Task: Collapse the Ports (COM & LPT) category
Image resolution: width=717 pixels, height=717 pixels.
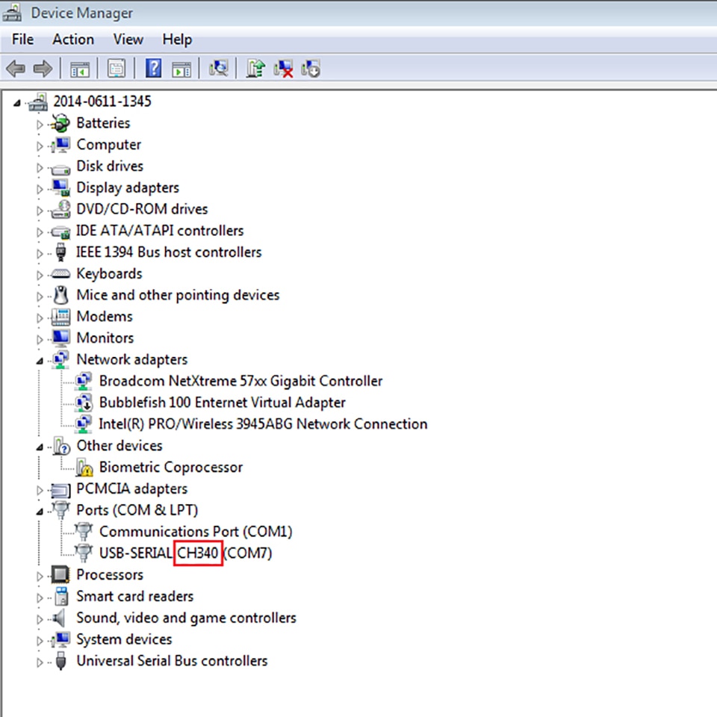Action: (40, 511)
